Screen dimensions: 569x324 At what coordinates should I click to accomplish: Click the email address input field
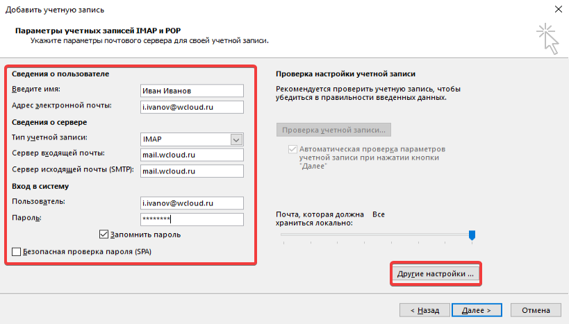click(x=191, y=107)
